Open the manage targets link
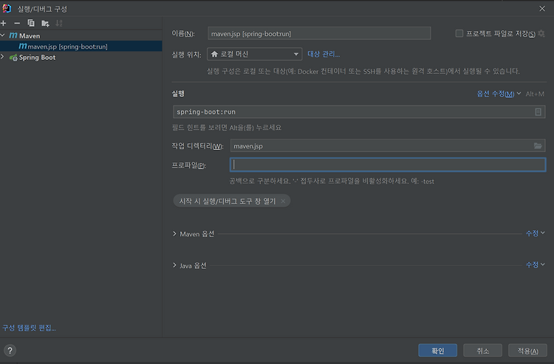This screenshot has height=364, width=554. tap(324, 54)
